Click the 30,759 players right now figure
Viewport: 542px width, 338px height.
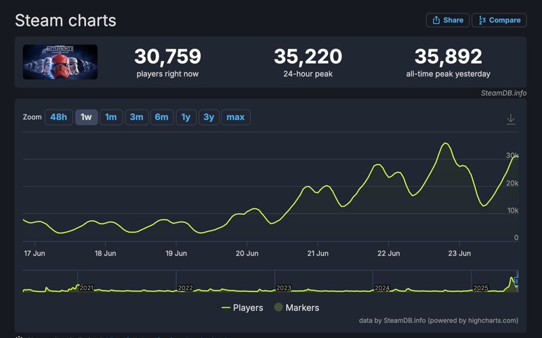click(167, 56)
